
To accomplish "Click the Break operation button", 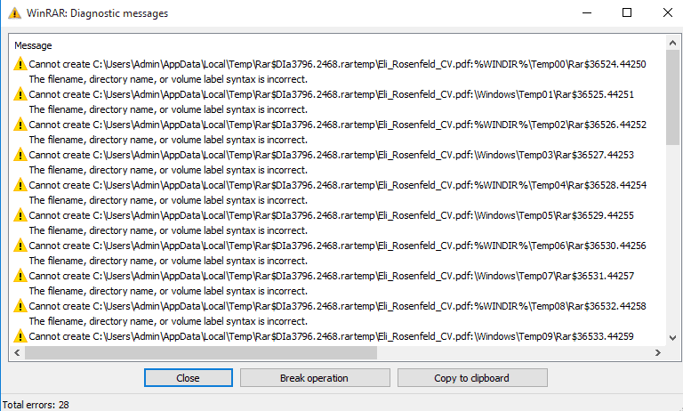I will [314, 378].
